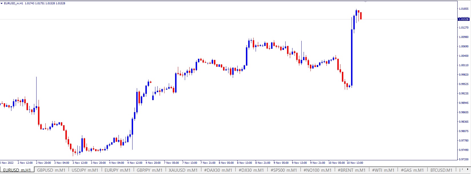Viewport: 471px width, 174px height.
Task: Switch to the GBPUSD_m.M1 chart tab
Action: pos(51,170)
